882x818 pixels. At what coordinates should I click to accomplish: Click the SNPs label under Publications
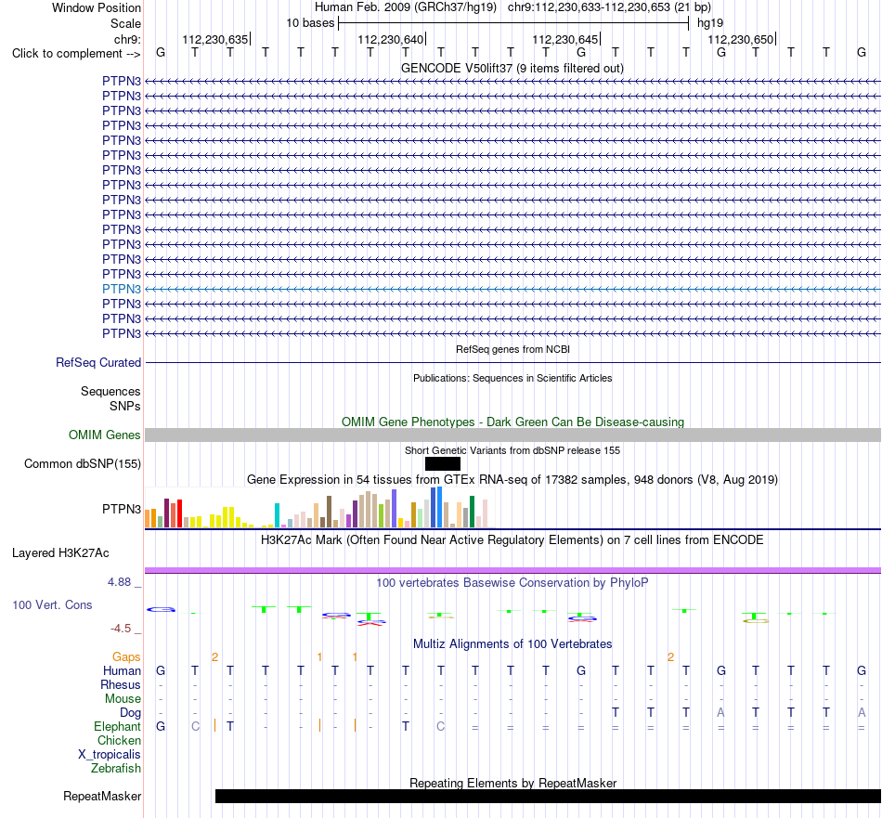click(x=125, y=406)
